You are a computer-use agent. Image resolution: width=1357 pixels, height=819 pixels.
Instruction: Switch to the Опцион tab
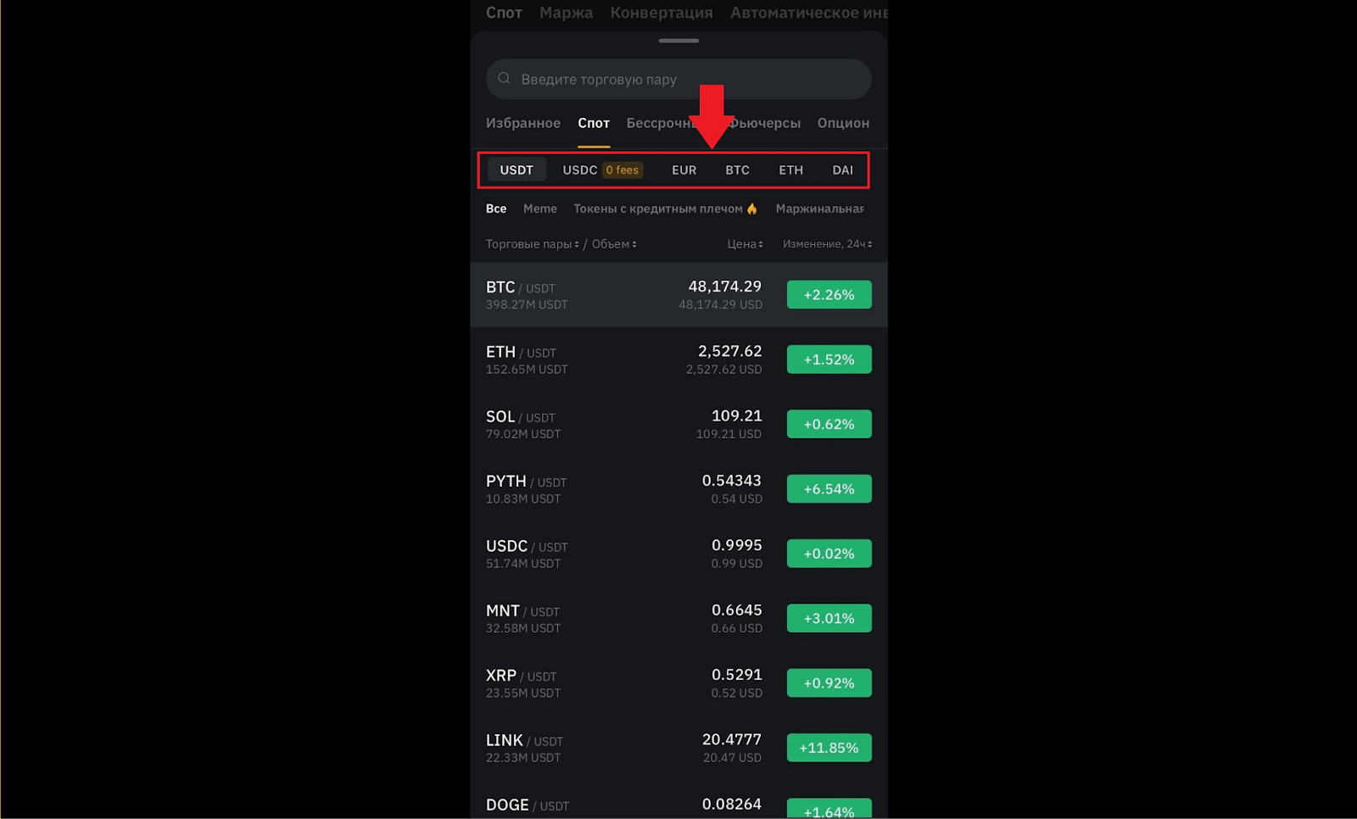(x=843, y=123)
